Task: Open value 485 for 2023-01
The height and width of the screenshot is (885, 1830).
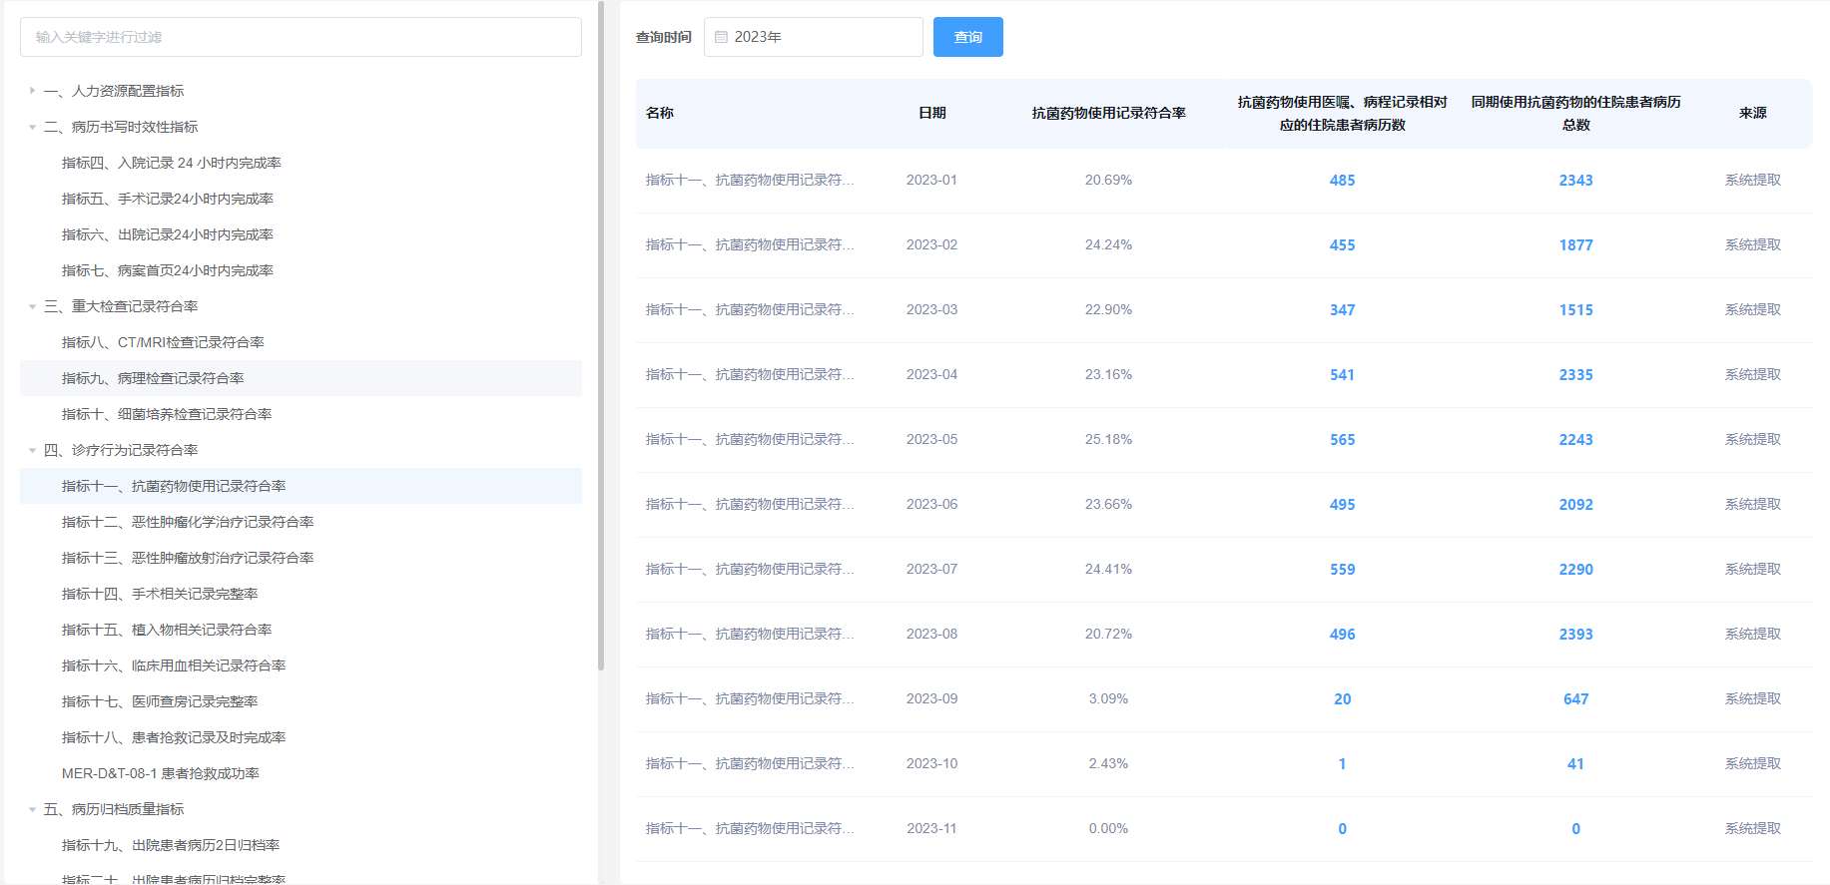Action: pos(1342,181)
